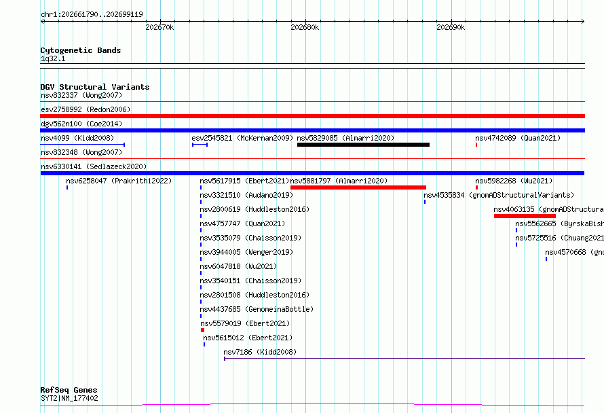
Task: Click the red square under nsv5579019
Action: [203, 330]
